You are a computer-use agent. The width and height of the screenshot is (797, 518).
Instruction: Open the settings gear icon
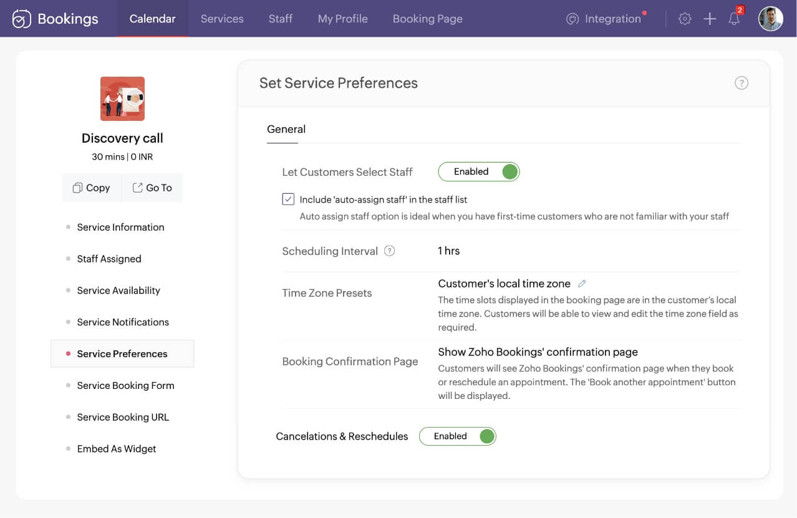pos(685,19)
